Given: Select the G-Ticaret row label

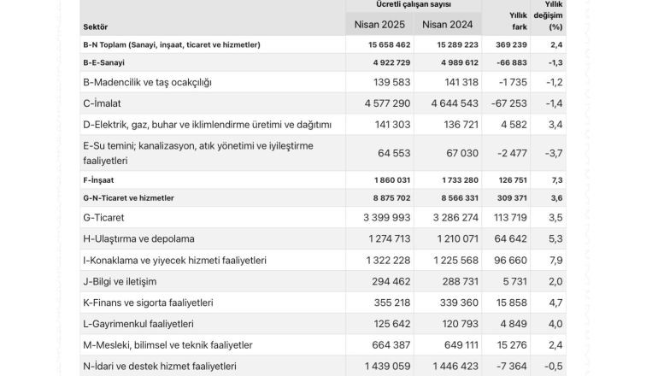Looking at the screenshot, I should tap(103, 217).
